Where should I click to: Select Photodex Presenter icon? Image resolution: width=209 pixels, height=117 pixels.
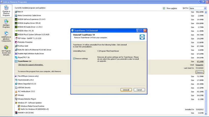pos(16,42)
